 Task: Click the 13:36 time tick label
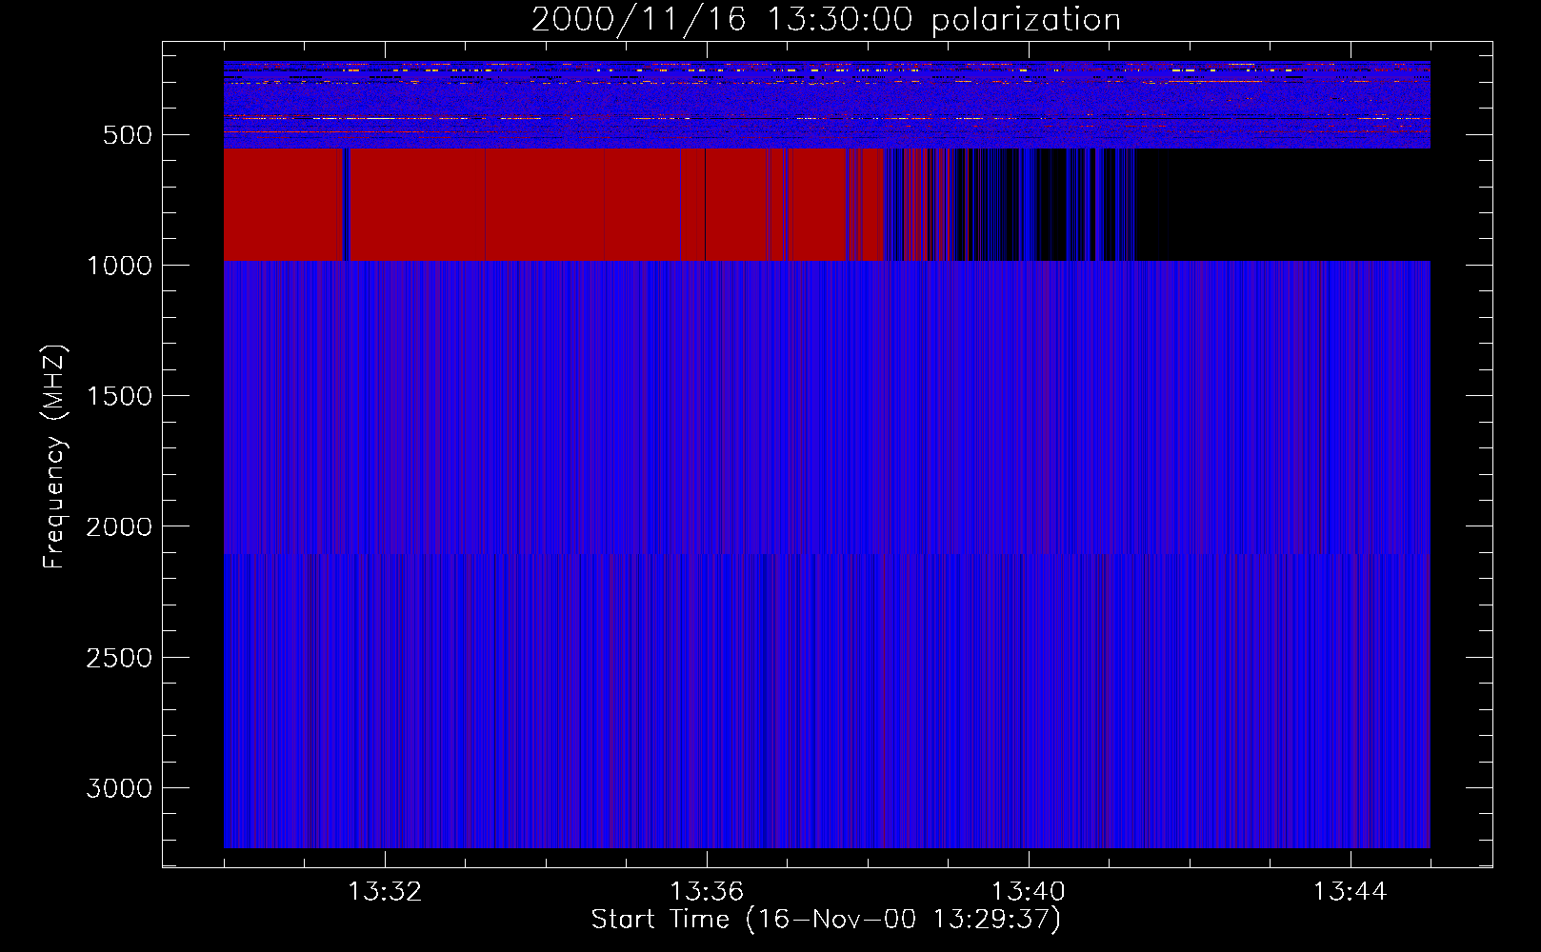707,892
